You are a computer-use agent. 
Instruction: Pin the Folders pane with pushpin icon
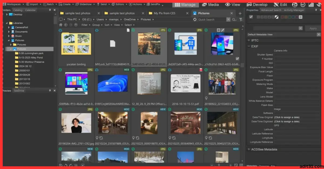click(50, 10)
